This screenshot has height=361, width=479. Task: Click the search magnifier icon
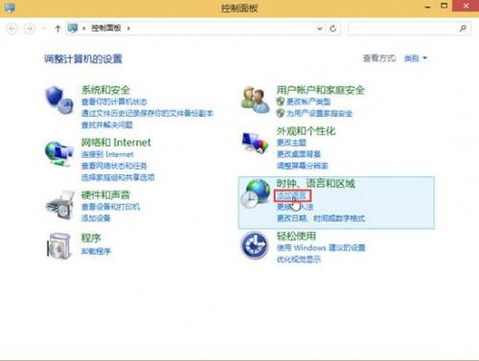tap(463, 29)
